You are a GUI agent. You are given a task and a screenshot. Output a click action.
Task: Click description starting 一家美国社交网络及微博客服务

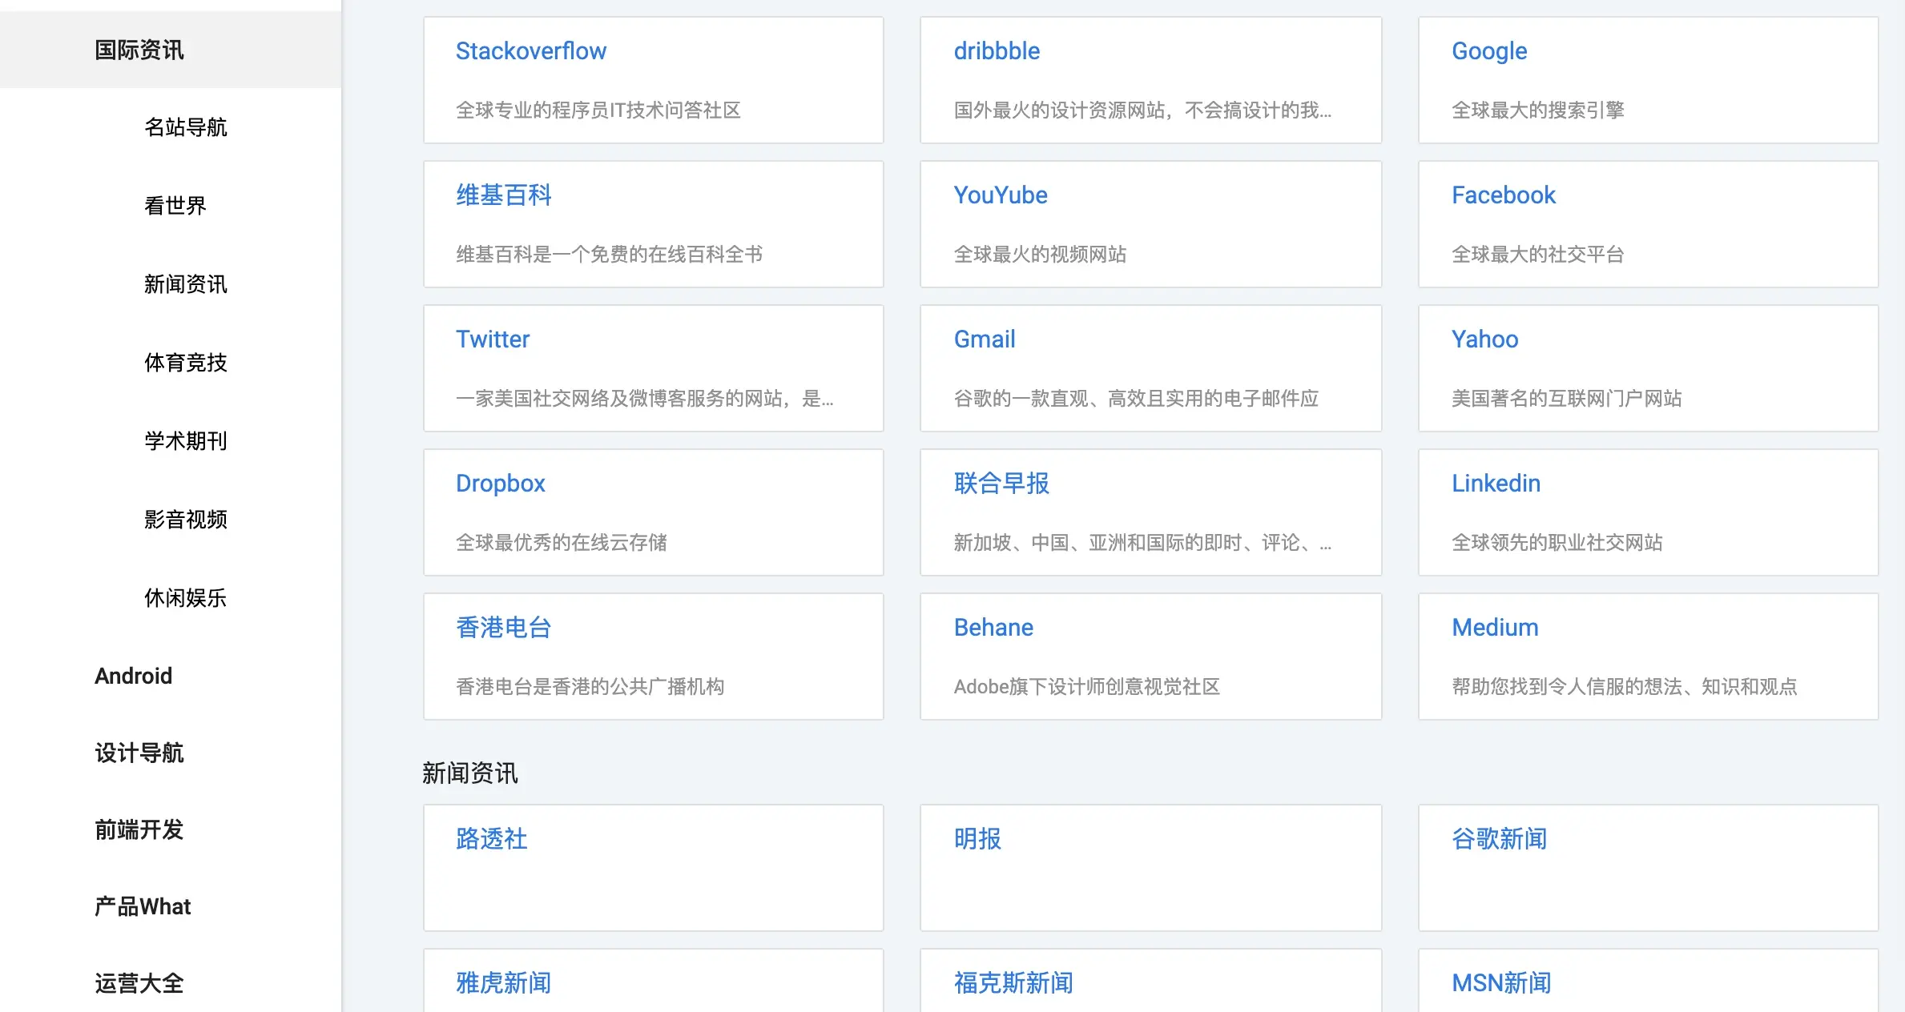pyautogui.click(x=645, y=399)
